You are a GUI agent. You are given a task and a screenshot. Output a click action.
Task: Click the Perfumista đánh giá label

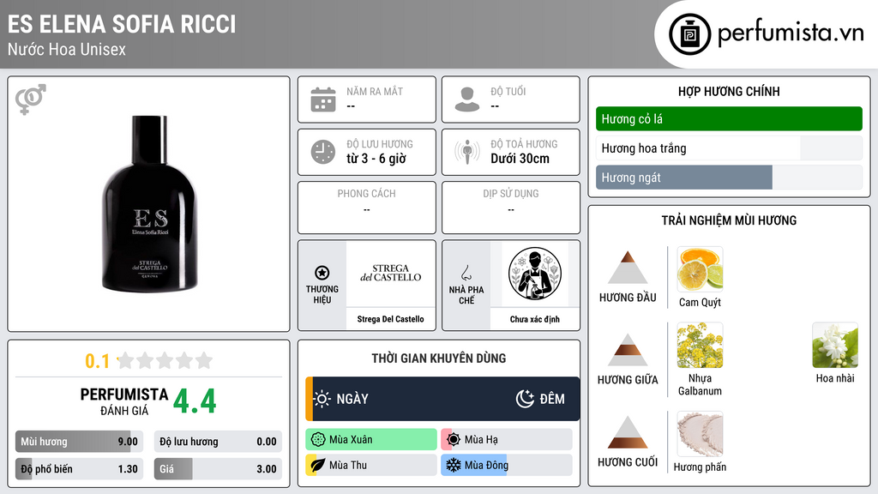pyautogui.click(x=124, y=402)
